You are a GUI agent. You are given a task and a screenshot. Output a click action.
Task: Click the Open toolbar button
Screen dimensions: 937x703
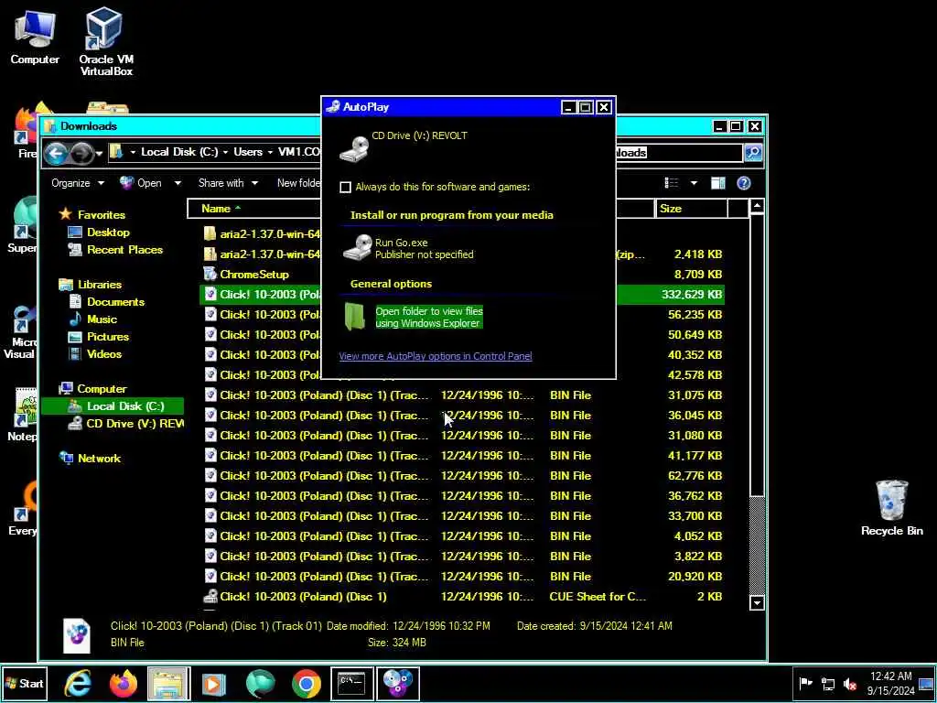pyautogui.click(x=141, y=183)
